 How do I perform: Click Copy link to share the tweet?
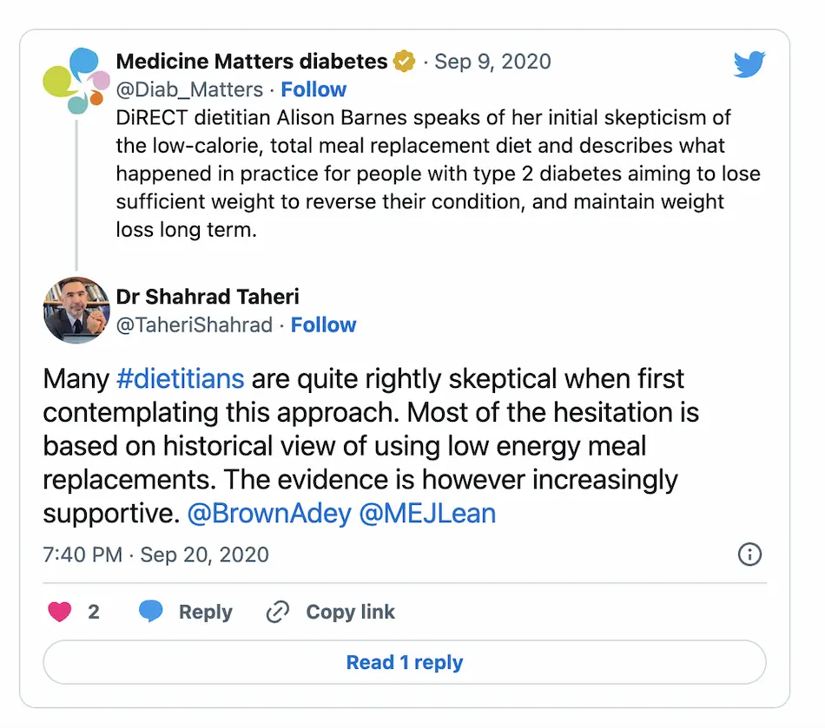pos(350,612)
